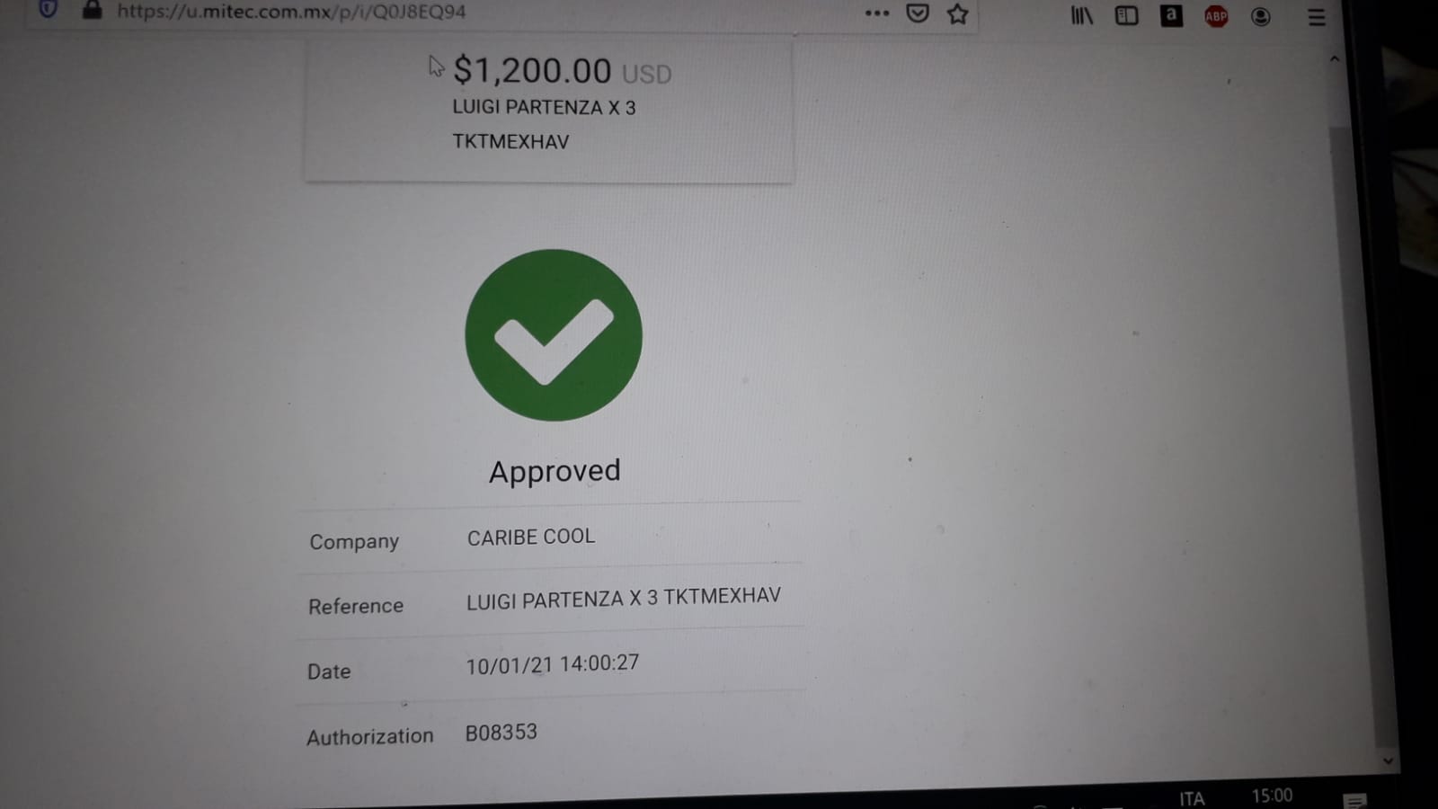Open the Adblock Plus extension

[1216, 16]
